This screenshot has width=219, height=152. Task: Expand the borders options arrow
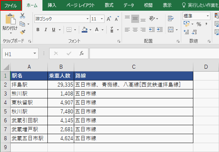(x=75, y=30)
